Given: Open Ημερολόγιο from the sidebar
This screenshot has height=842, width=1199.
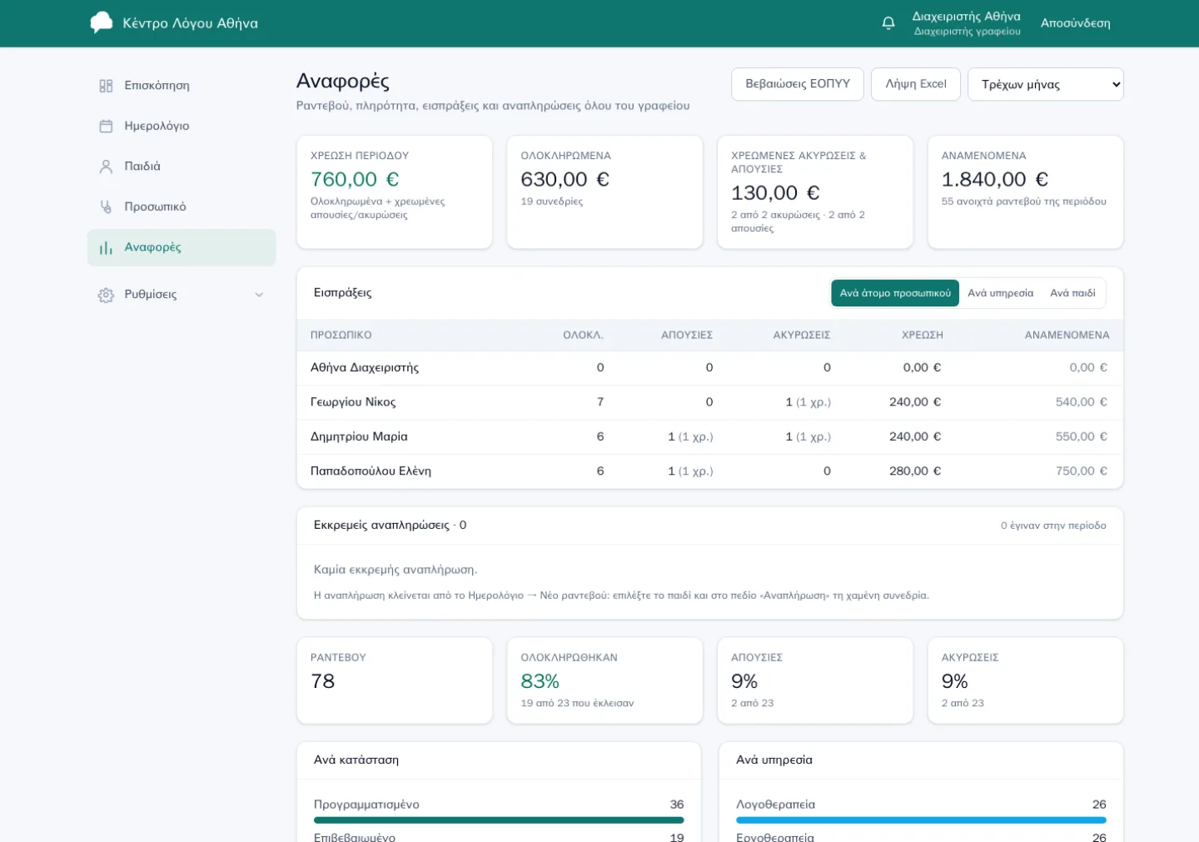Looking at the screenshot, I should coord(182,126).
